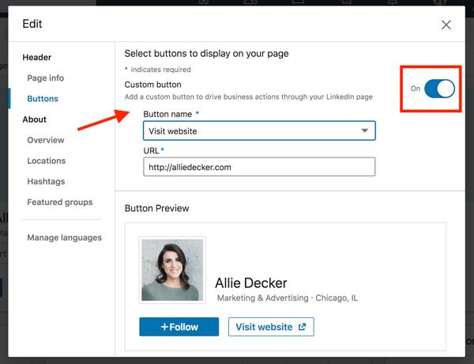Click the On label beside the toggle
Image resolution: width=474 pixels, height=364 pixels.
tap(415, 89)
